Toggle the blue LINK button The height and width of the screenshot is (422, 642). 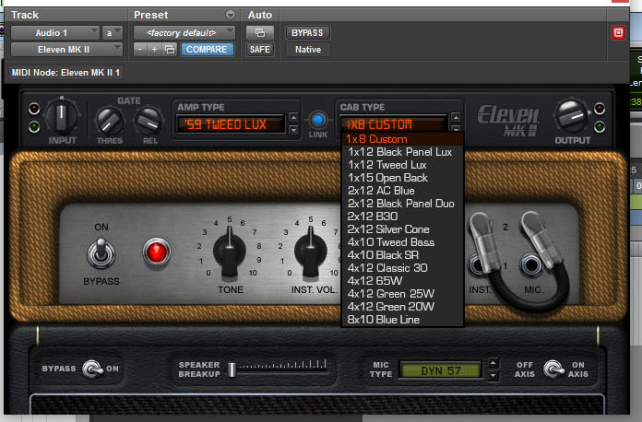click(x=317, y=120)
